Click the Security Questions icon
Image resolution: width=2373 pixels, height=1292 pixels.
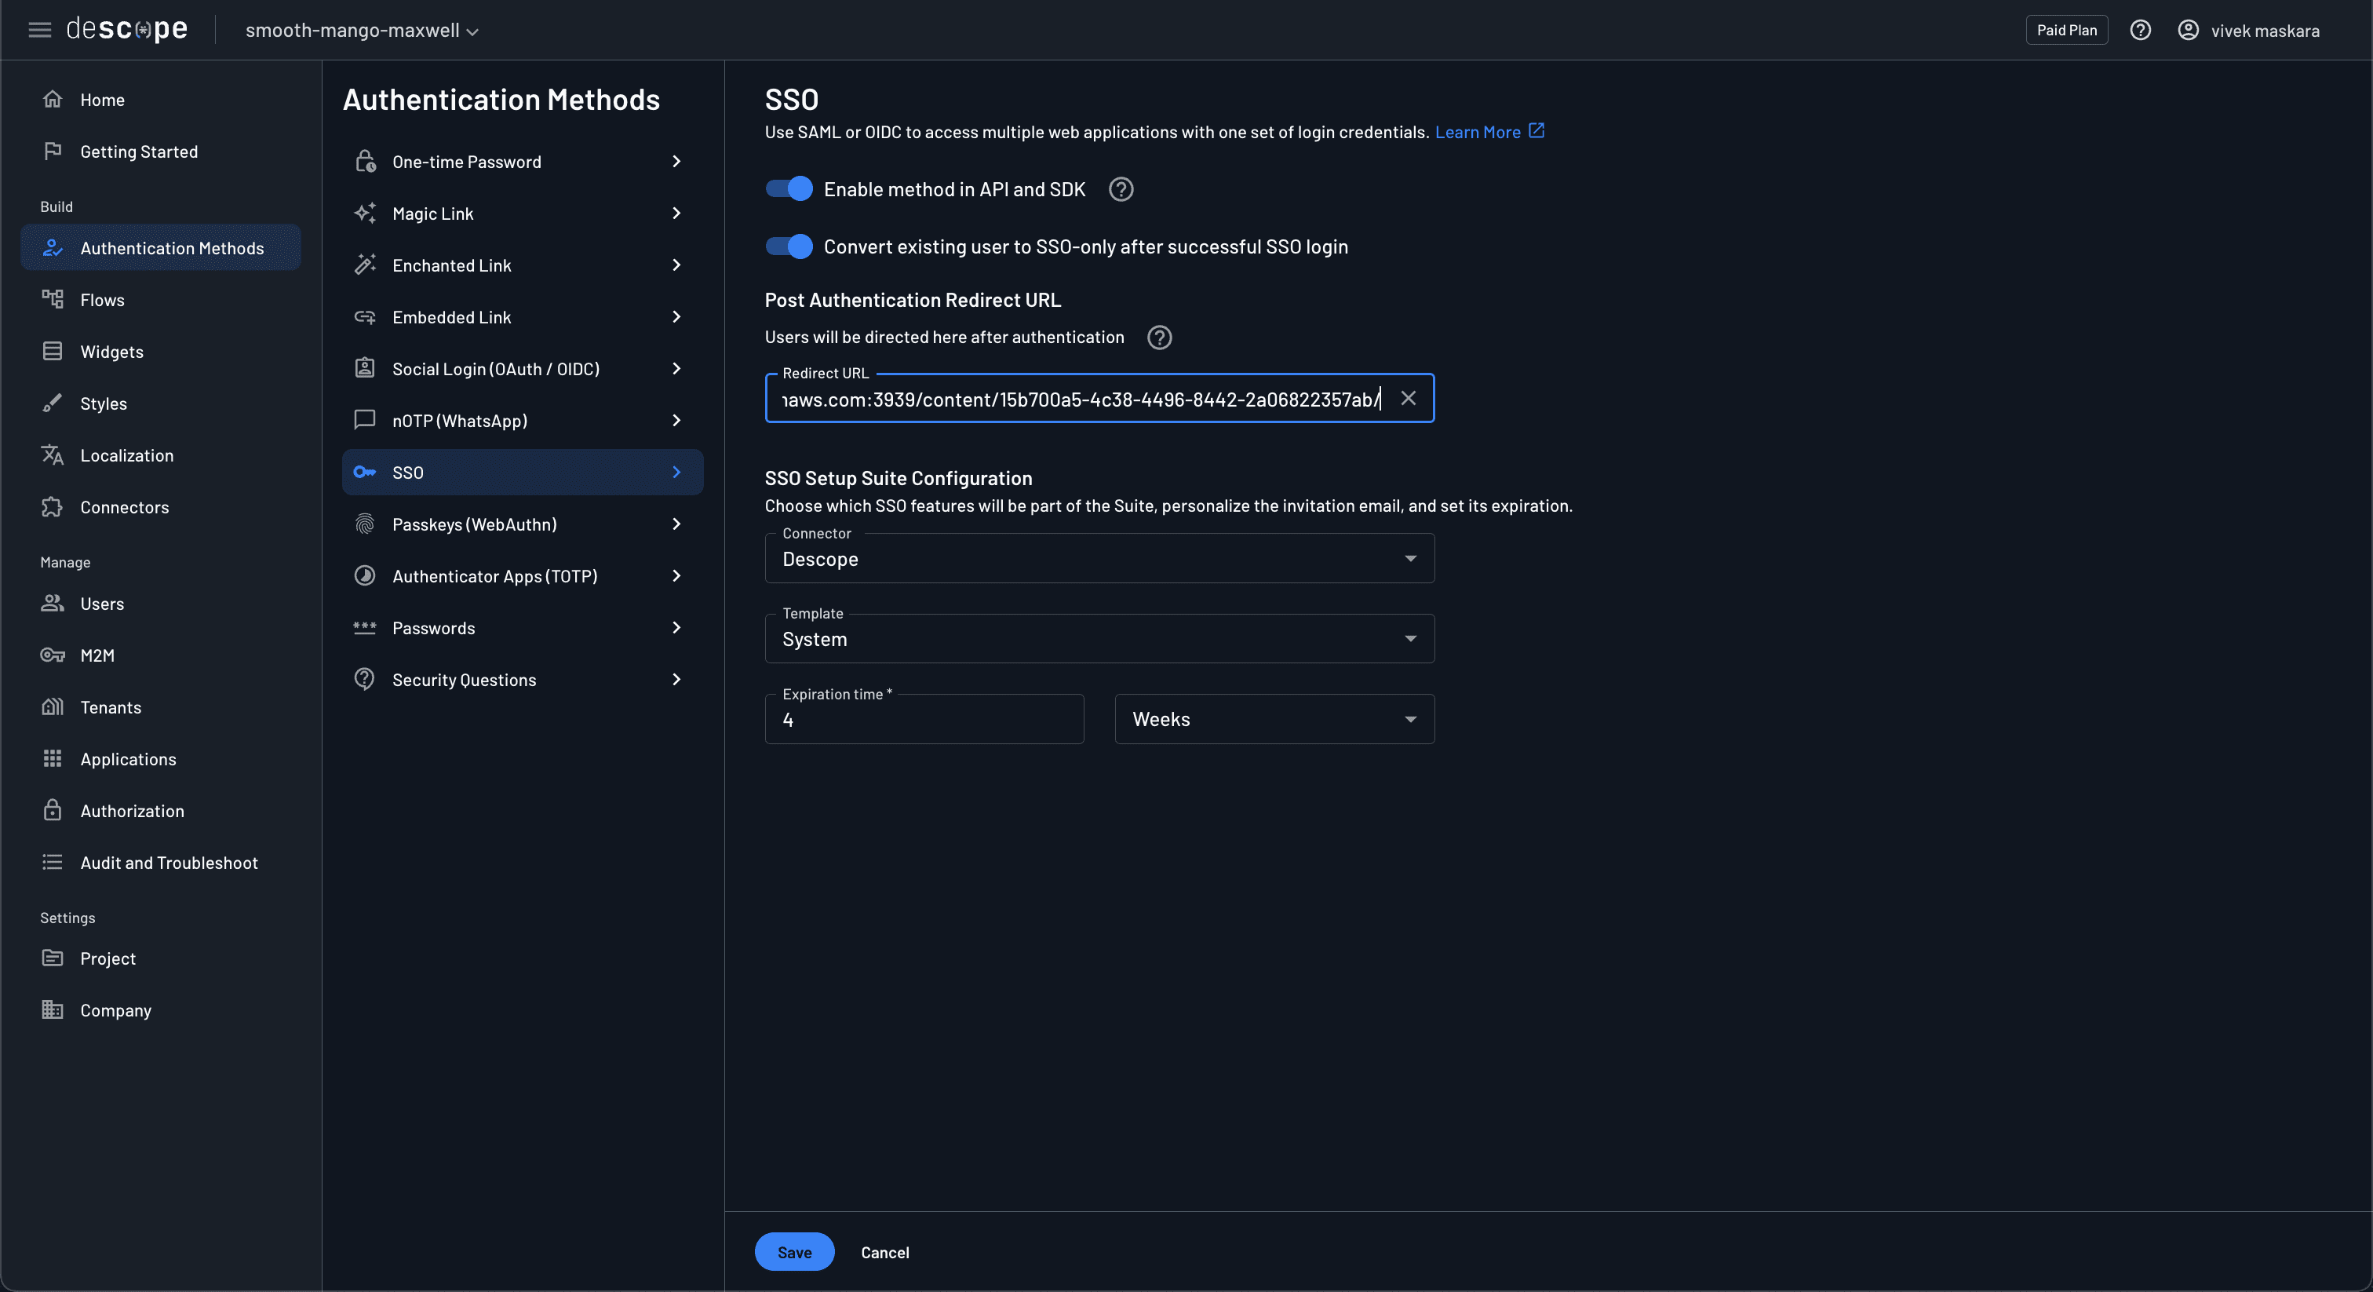(x=365, y=679)
